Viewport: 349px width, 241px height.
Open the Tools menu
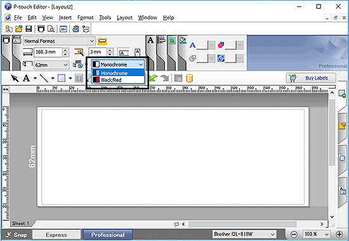tap(105, 18)
